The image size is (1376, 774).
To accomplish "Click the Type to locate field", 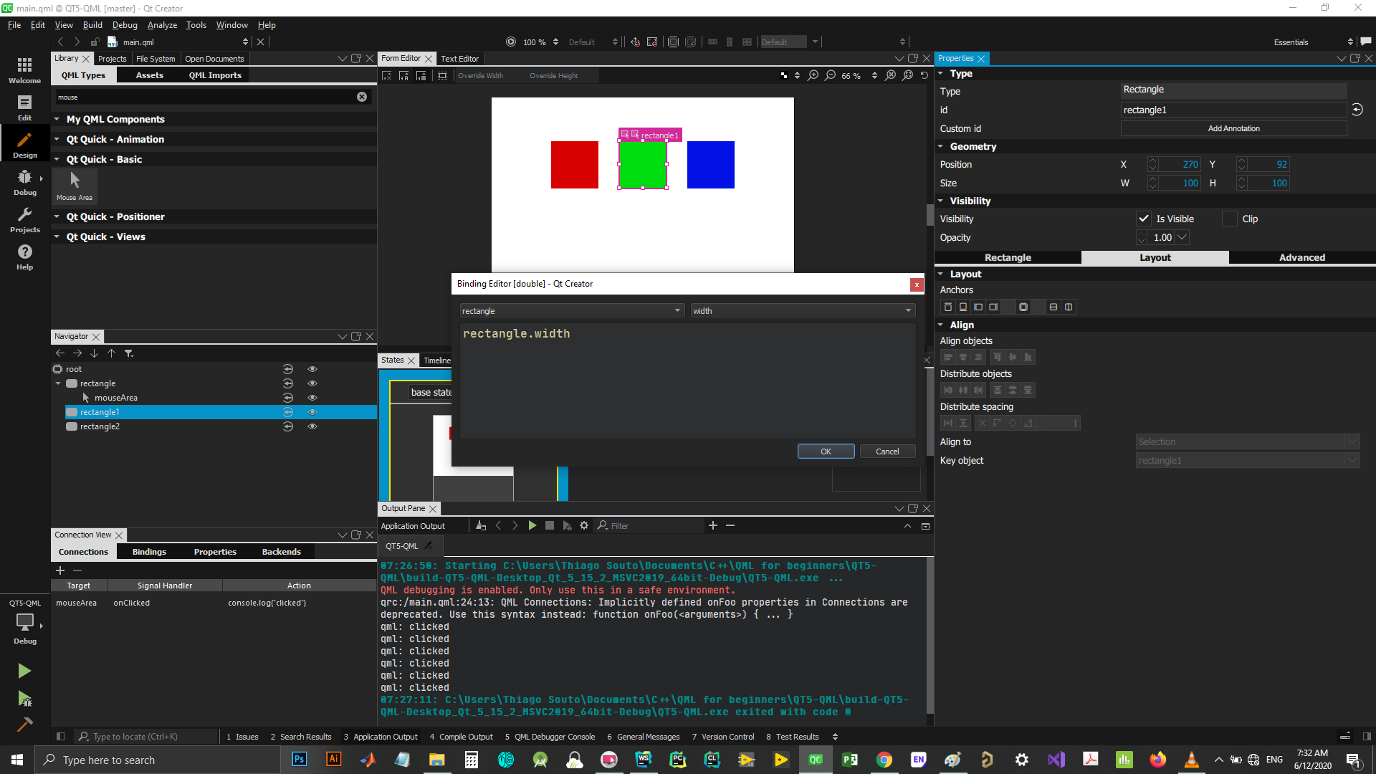I will (x=147, y=737).
